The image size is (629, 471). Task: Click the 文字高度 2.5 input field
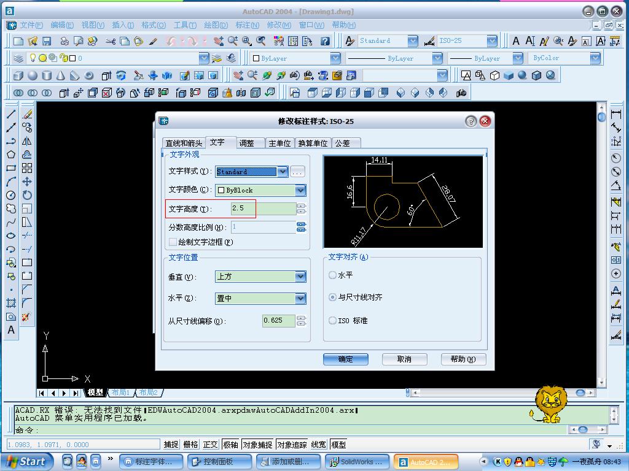click(263, 209)
